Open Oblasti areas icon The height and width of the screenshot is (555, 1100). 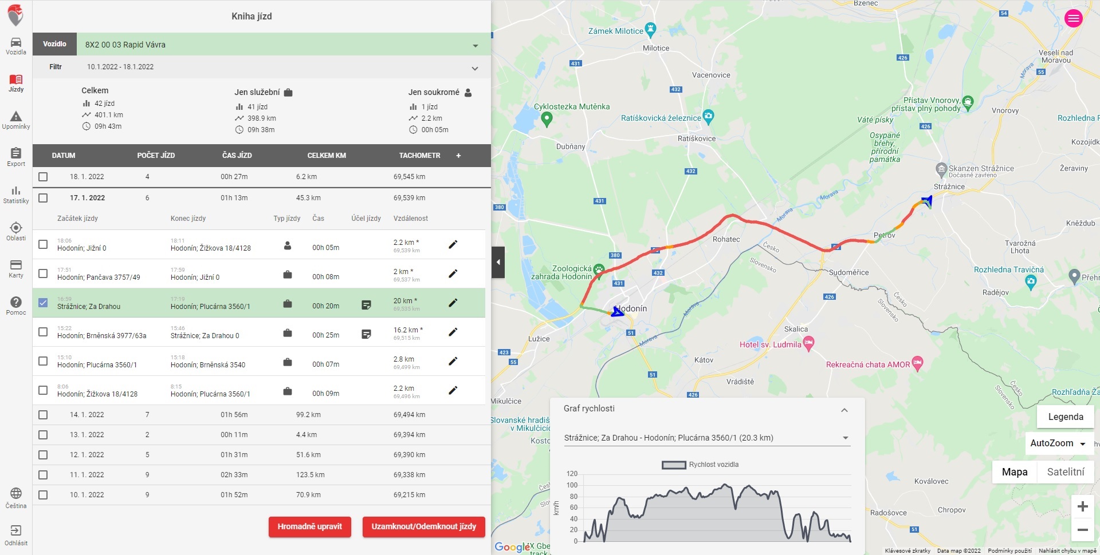point(16,231)
